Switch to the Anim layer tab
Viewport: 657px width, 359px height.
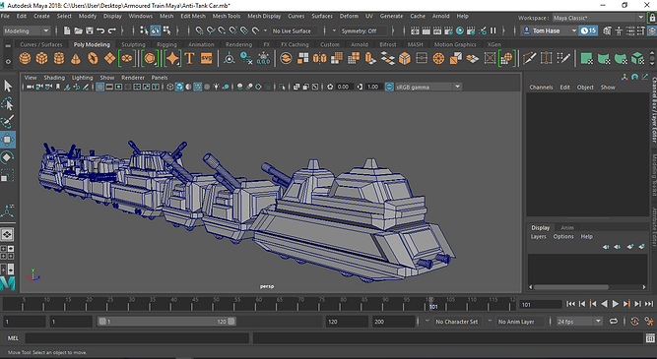point(567,227)
